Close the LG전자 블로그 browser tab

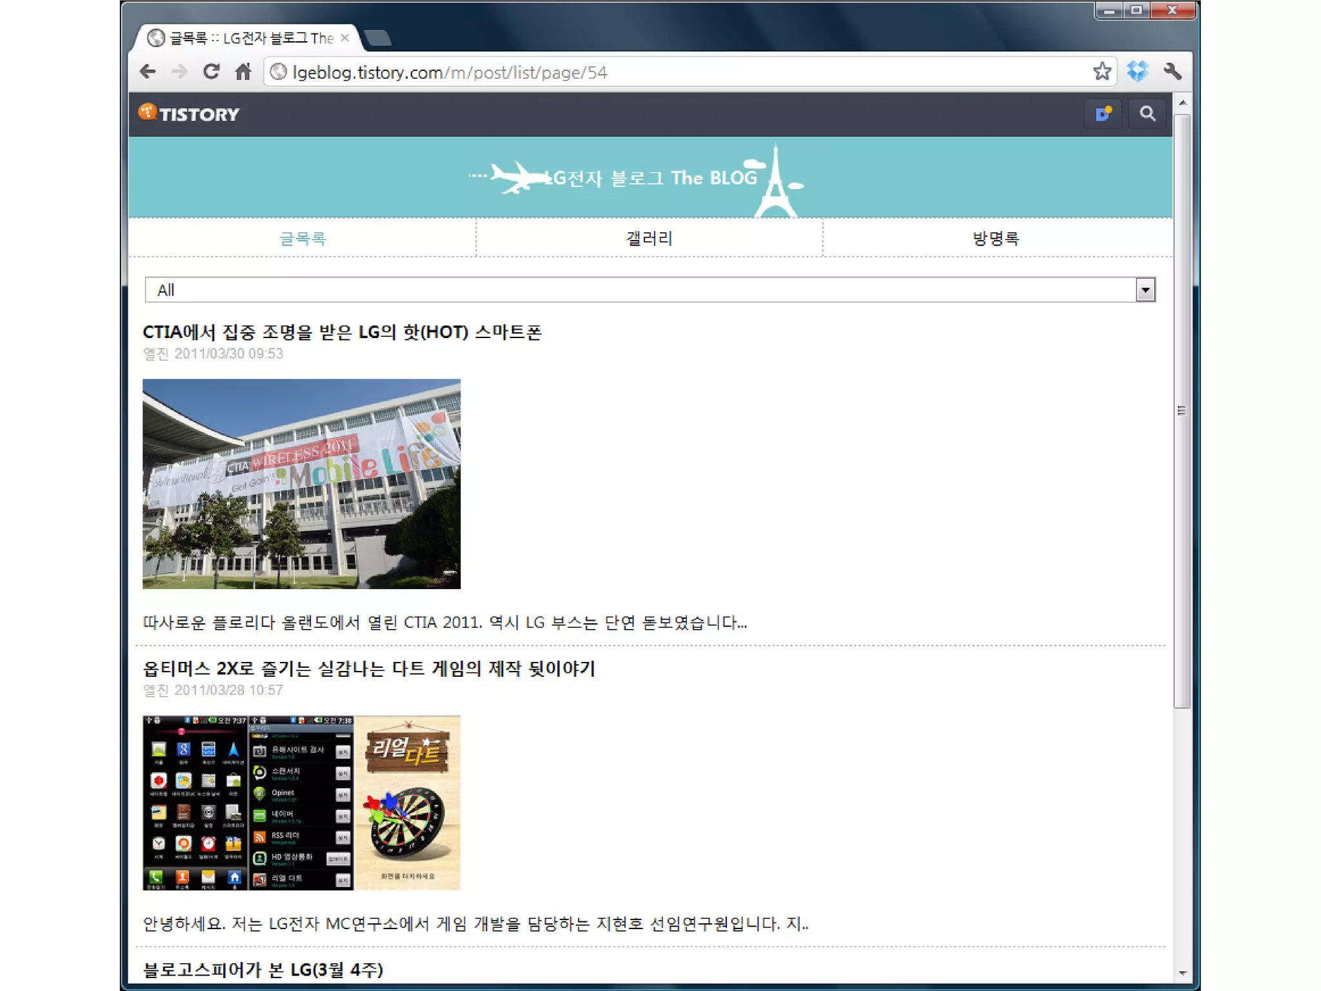pyautogui.click(x=345, y=38)
